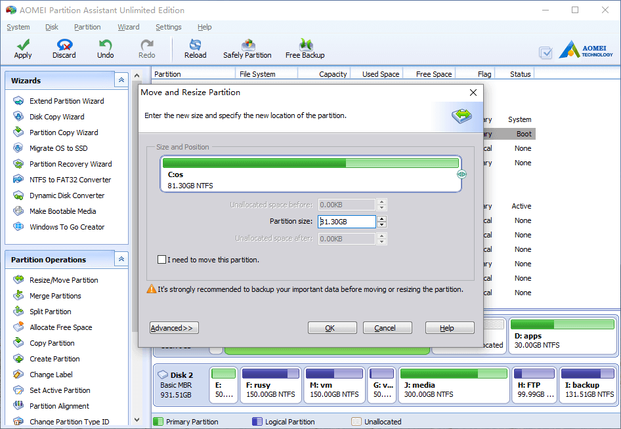Discard pending operations via Discard icon

[x=64, y=45]
